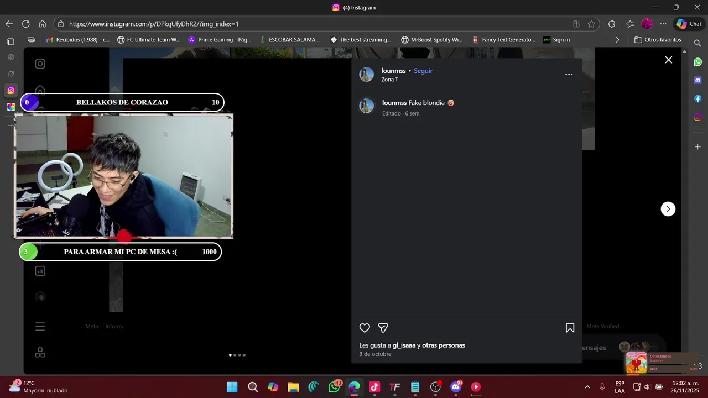Image resolution: width=708 pixels, height=398 pixels.
Task: Open WhatsApp from the taskbar
Action: (x=334, y=387)
